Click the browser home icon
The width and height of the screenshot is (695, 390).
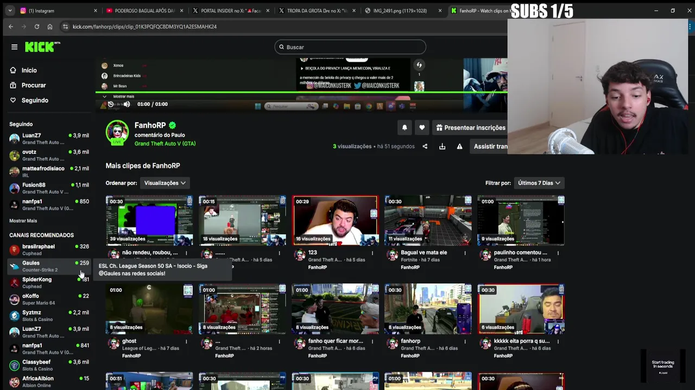[50, 27]
